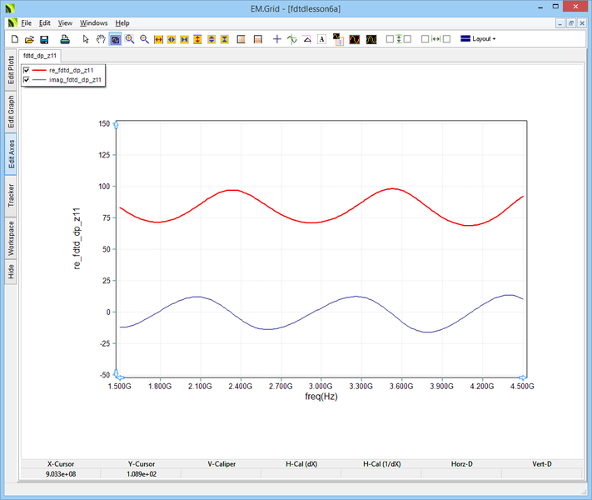The image size is (592, 500).
Task: Click the X-Cursor value field
Action: pyautogui.click(x=61, y=473)
